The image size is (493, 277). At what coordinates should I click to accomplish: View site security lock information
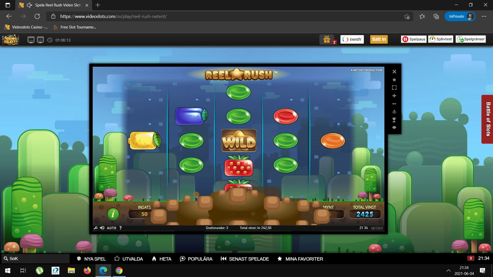[53, 16]
